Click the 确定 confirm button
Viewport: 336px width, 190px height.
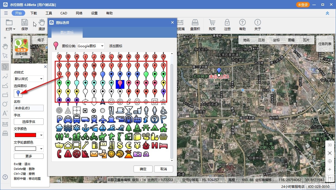(143, 169)
